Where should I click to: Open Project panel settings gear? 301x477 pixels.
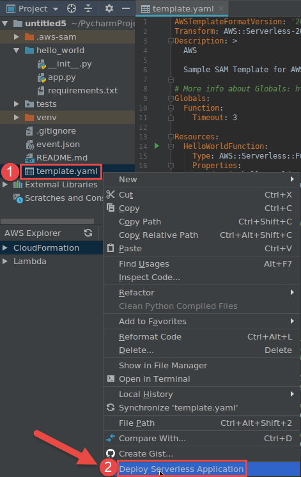tap(109, 8)
